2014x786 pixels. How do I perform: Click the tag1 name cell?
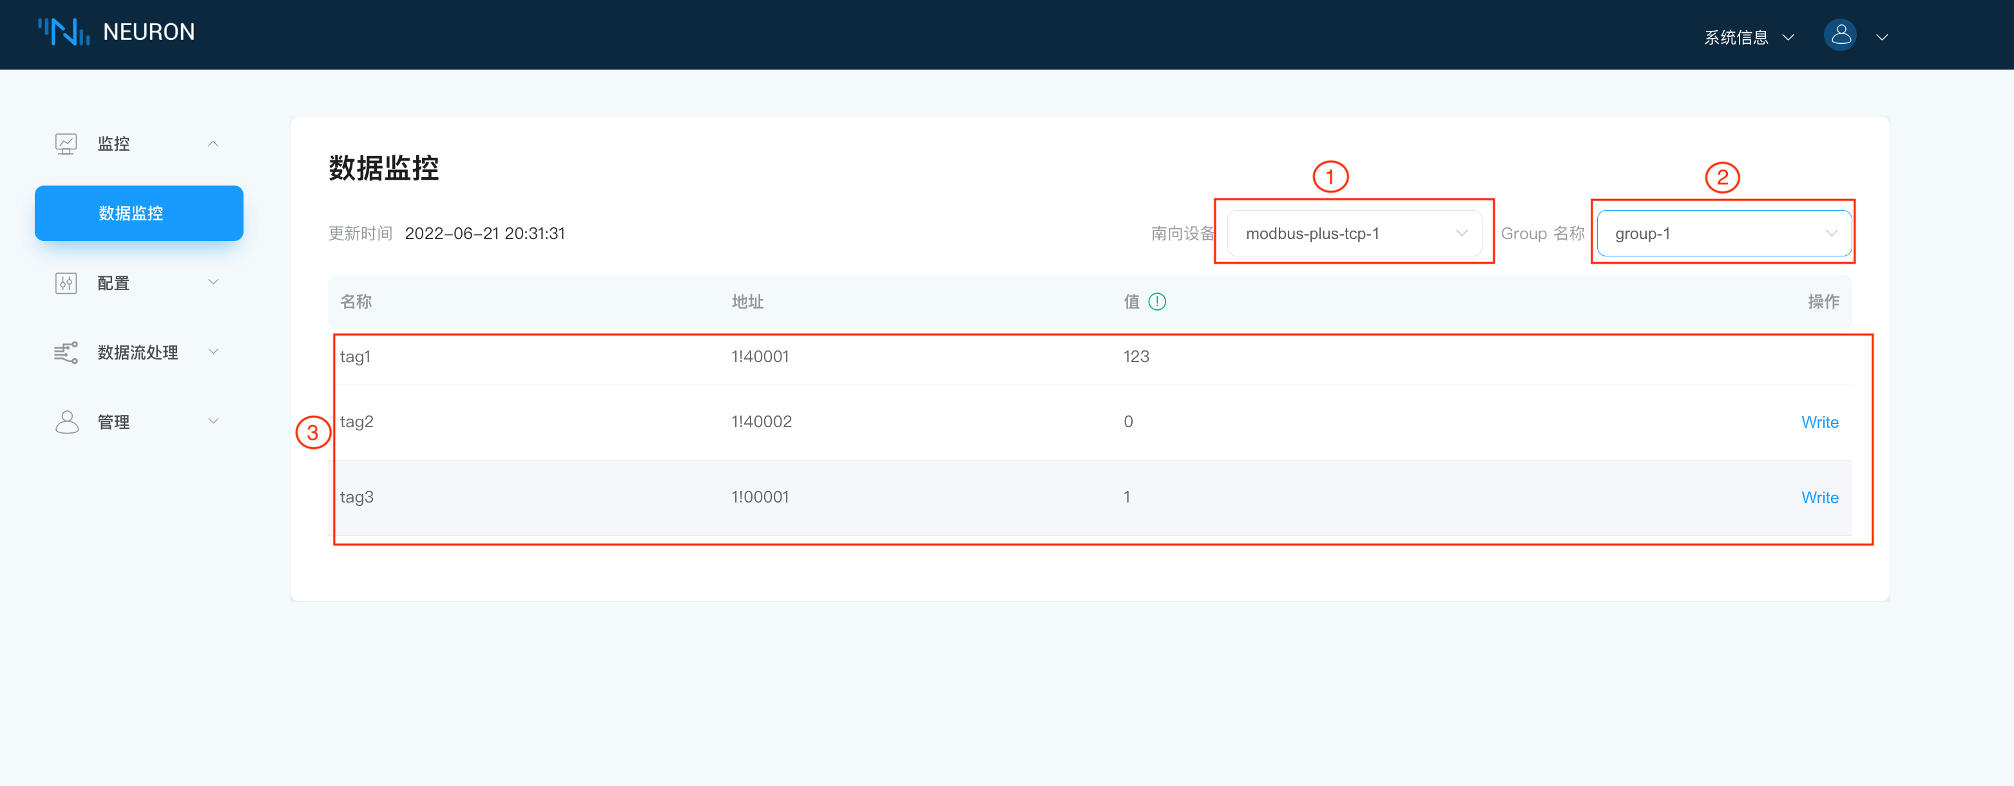355,357
